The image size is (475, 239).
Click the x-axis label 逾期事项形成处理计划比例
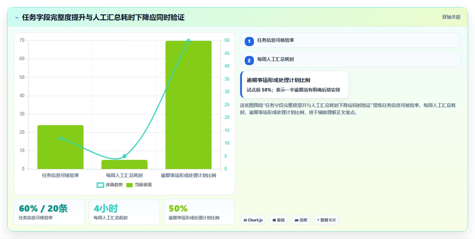click(188, 175)
